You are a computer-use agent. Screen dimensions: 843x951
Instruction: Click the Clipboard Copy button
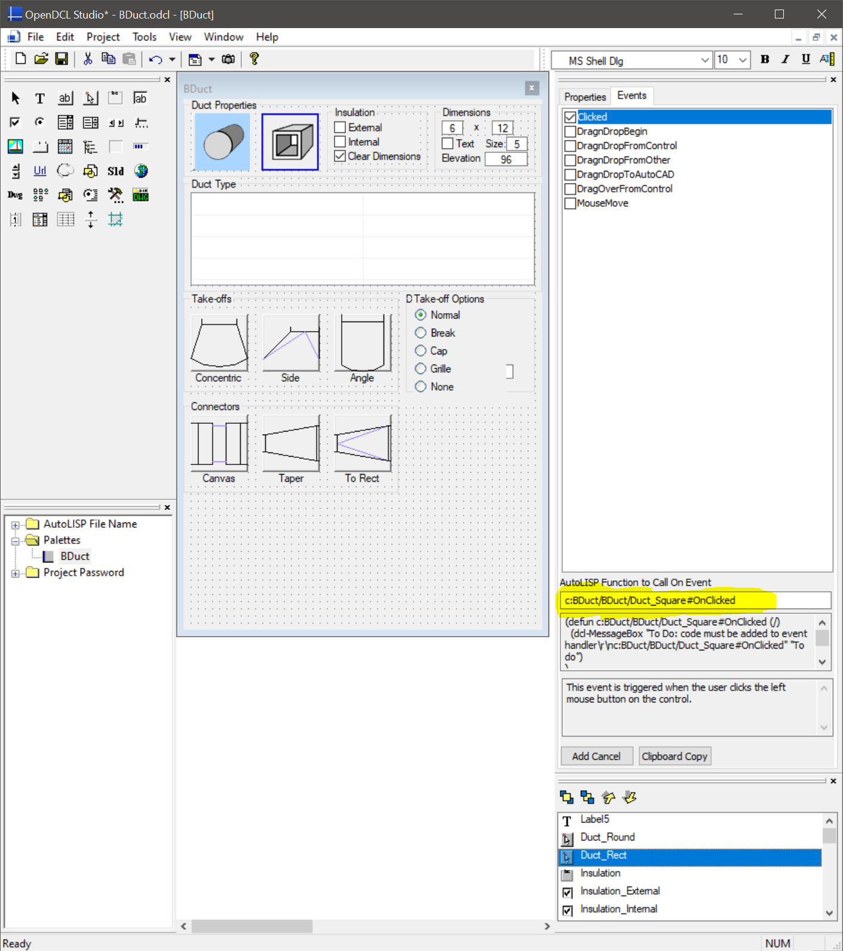point(675,756)
